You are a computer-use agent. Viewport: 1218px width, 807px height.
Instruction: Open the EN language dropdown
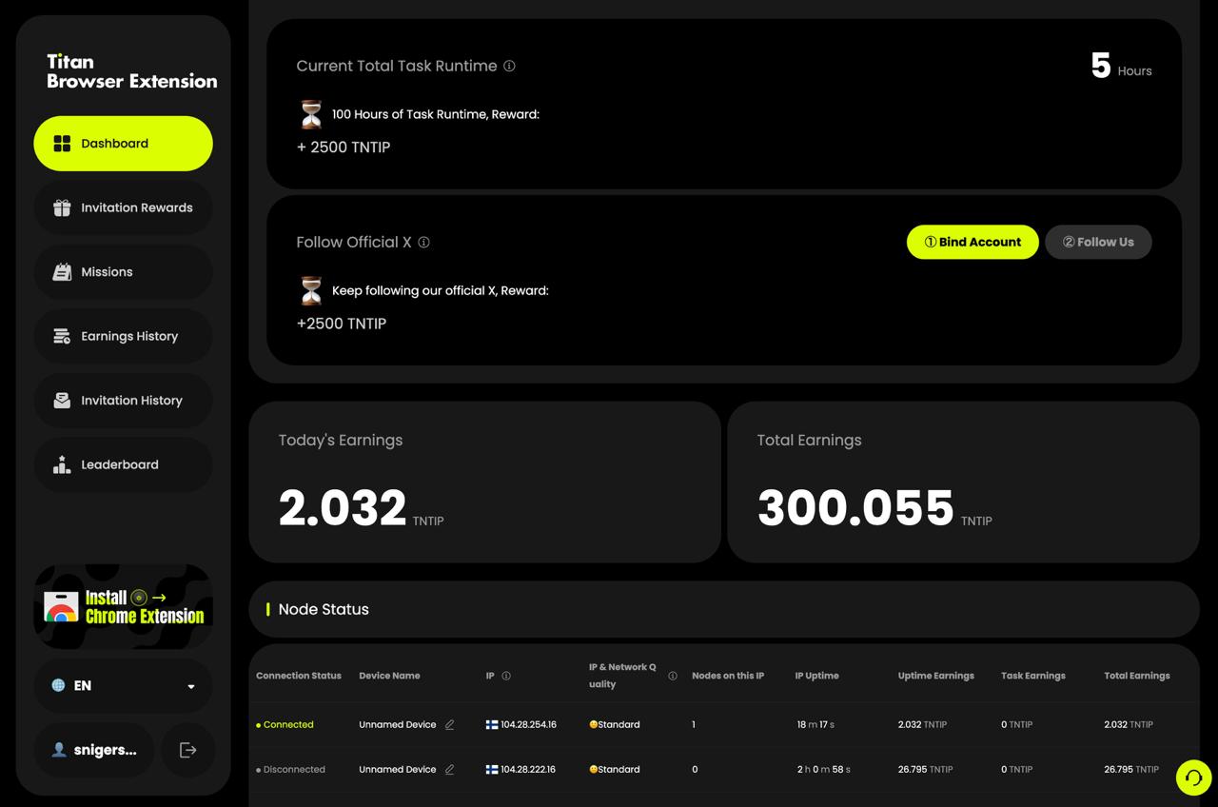click(123, 685)
